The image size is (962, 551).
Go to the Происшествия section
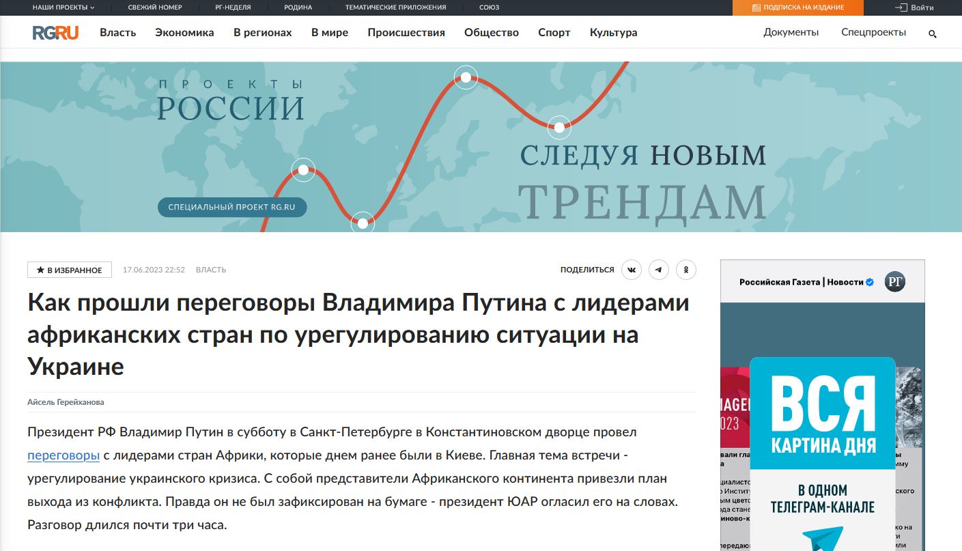point(406,32)
